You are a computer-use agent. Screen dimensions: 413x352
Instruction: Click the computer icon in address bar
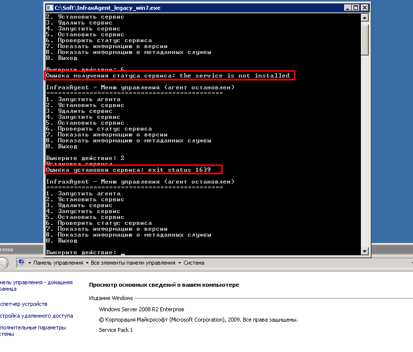coord(22,263)
